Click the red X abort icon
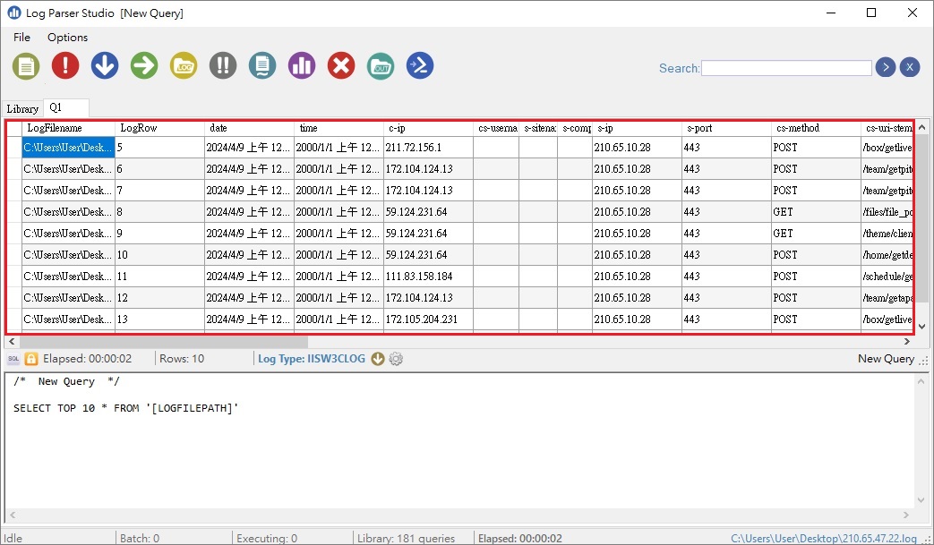The height and width of the screenshot is (545, 934). 341,65
